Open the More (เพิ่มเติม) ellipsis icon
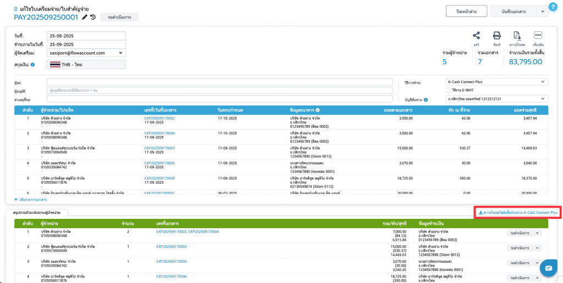 (538, 36)
